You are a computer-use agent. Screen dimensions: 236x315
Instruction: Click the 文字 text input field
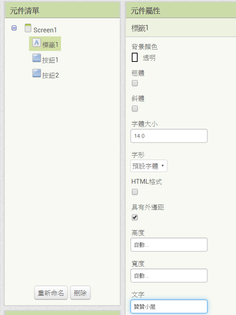169,307
